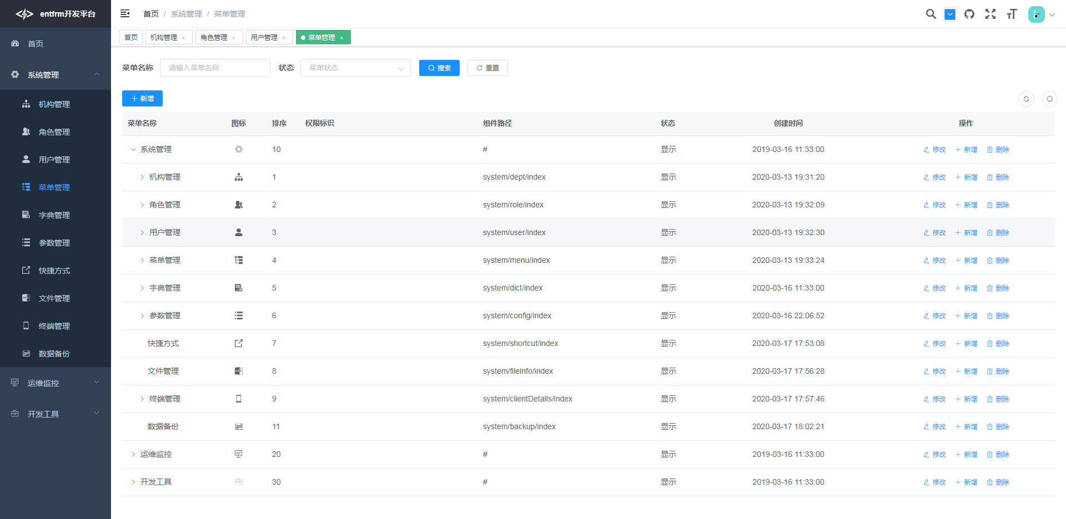Open the GitHub repository icon

[x=969, y=14]
